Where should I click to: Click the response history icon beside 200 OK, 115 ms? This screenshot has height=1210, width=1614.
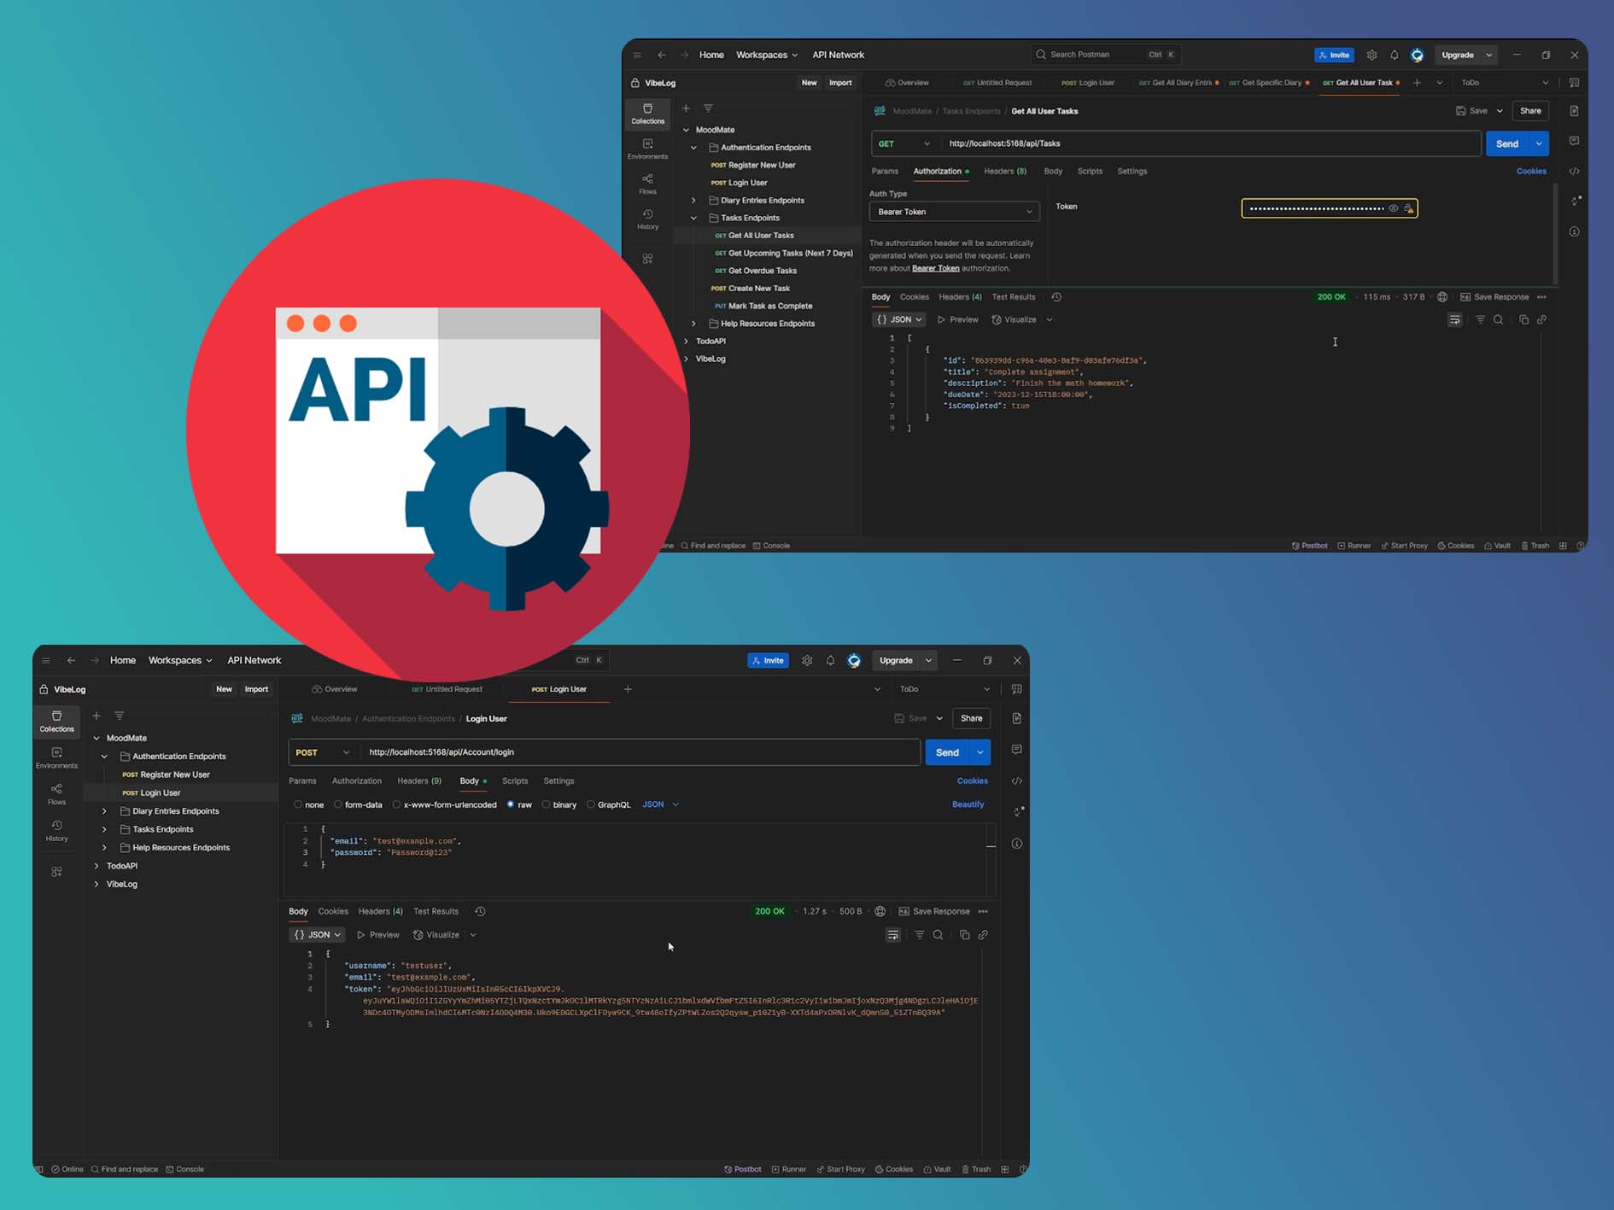coord(1056,297)
